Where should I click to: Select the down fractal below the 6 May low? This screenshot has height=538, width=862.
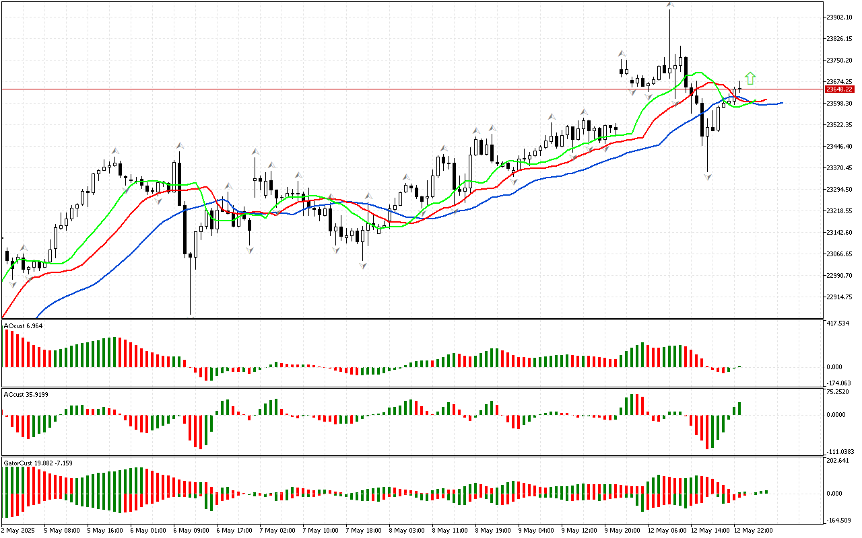191,315
